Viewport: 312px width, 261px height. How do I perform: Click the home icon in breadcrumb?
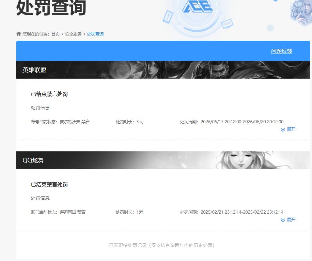click(x=19, y=34)
